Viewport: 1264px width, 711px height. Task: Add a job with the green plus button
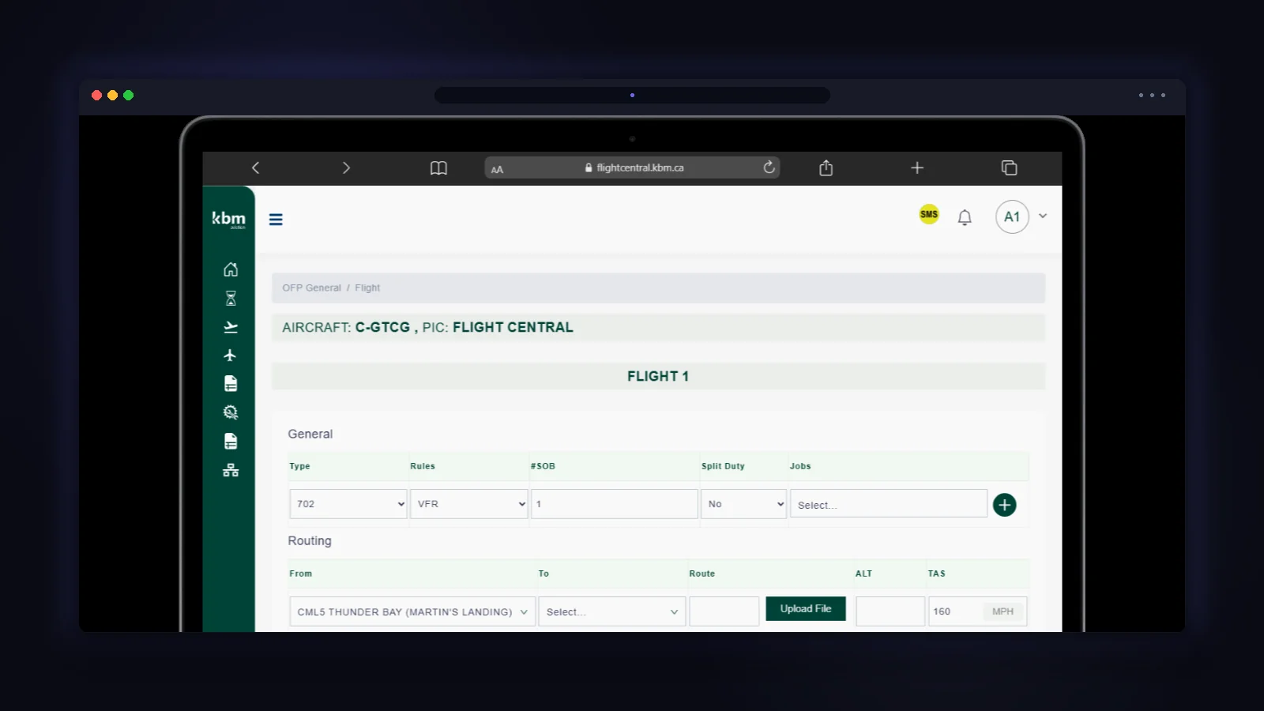(x=1004, y=505)
